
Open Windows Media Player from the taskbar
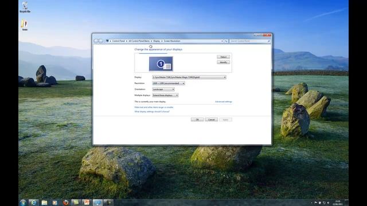coord(55,203)
